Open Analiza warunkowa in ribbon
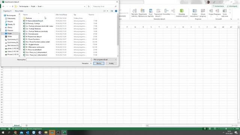Screen dimensions: 240x135 click(195, 13)
